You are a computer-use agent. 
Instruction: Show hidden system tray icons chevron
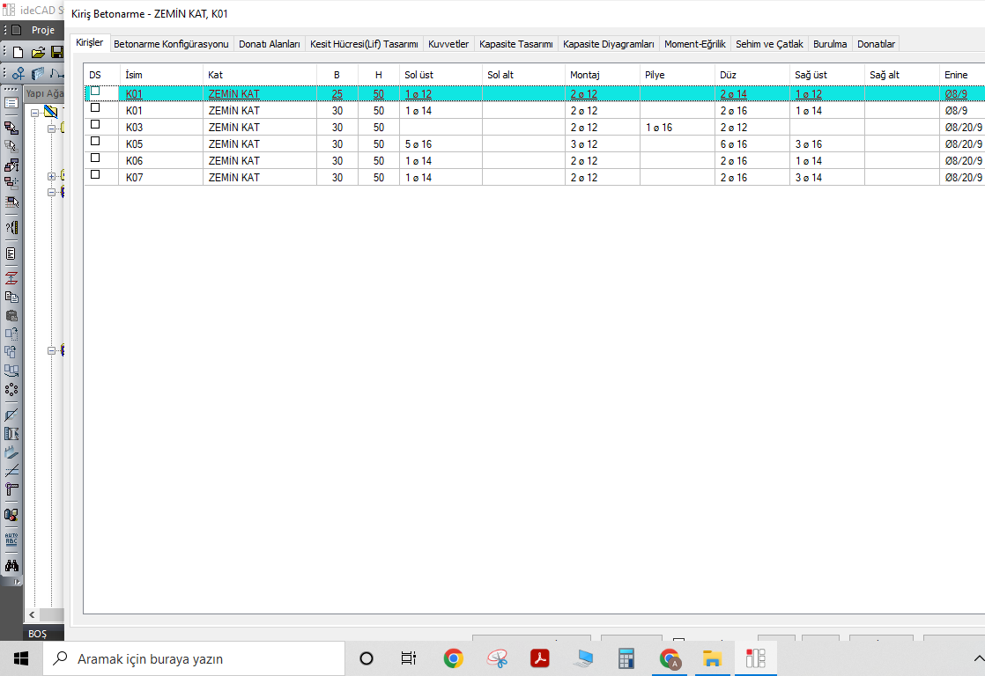click(978, 658)
